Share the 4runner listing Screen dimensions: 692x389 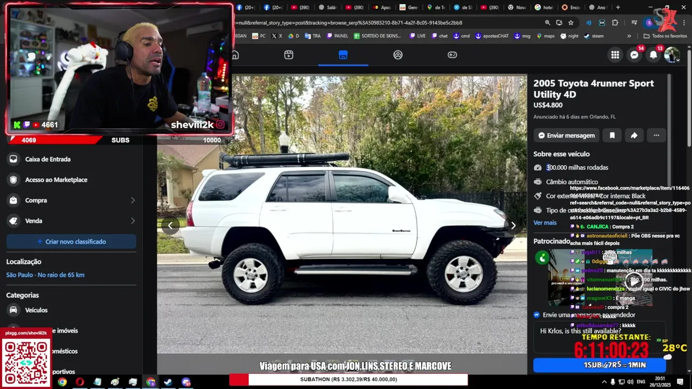[x=634, y=136]
